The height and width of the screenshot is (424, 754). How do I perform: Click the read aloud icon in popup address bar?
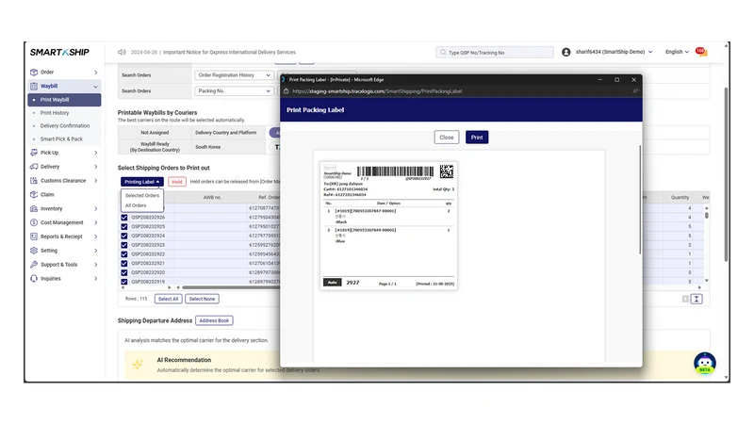635,90
